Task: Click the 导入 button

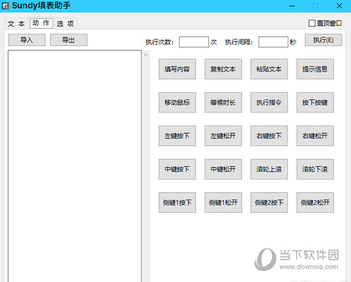Action: pos(27,40)
